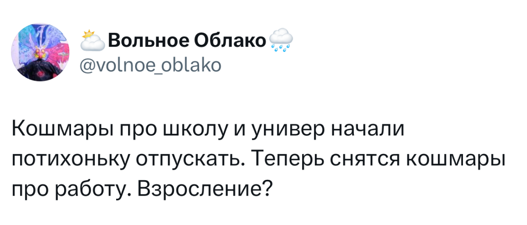Click the rain cloud emoji after the name
Screen dimensions: 527x225
click(281, 41)
